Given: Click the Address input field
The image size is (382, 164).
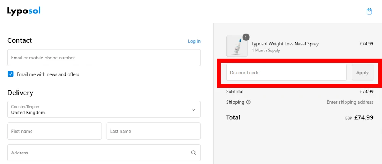Looking at the screenshot, I should (x=104, y=153).
